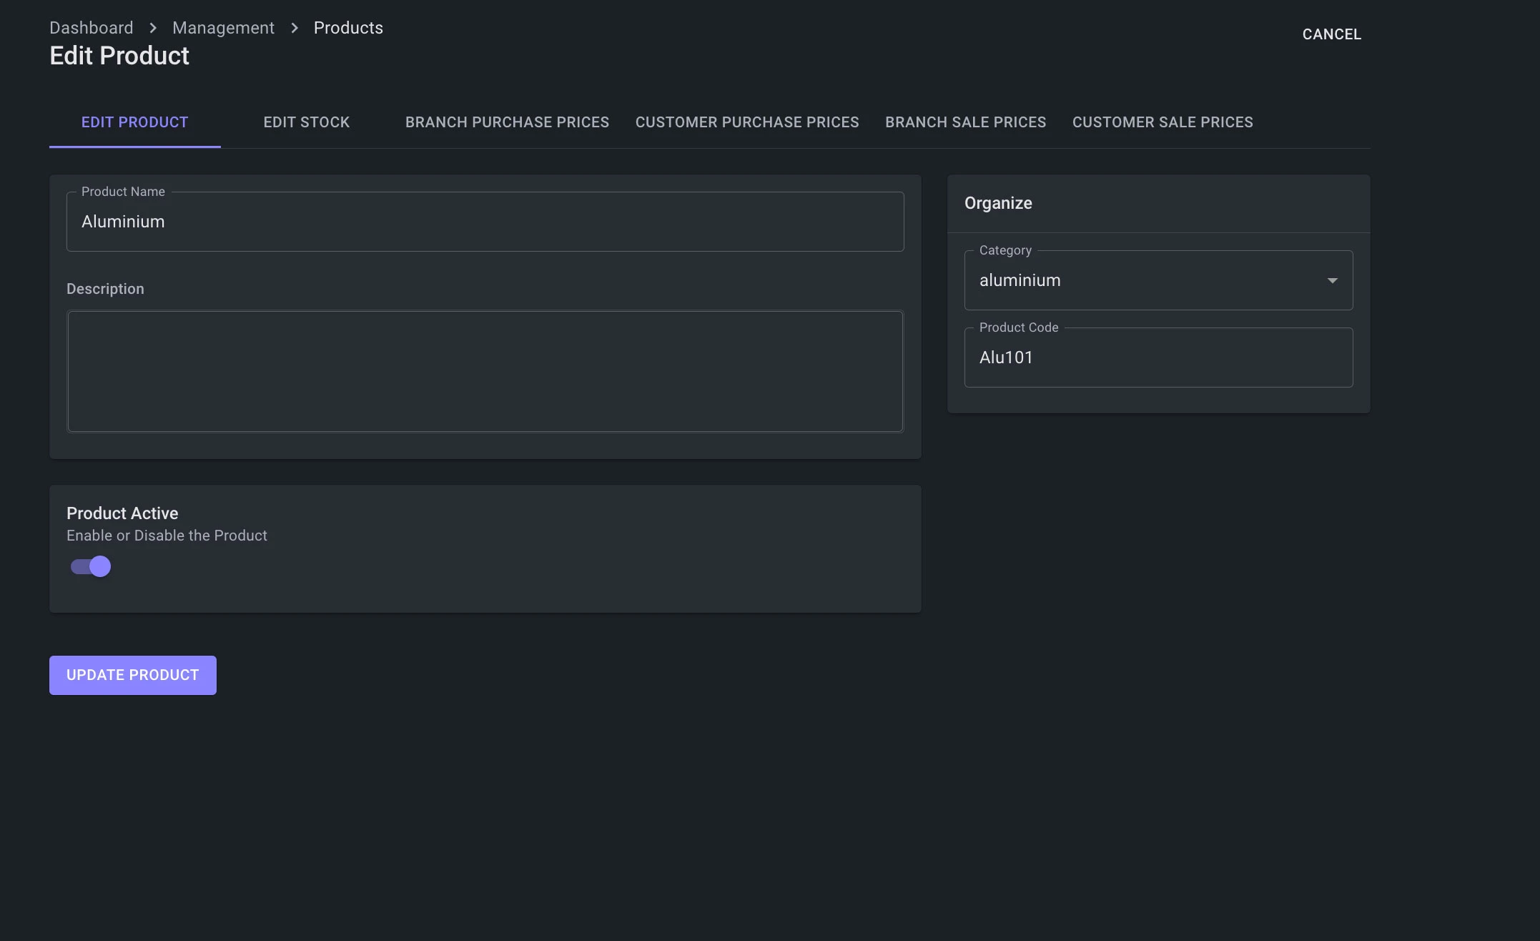Screen dimensions: 1540x941
Task: Navigate to Dashboard breadcrumb link
Action: [91, 28]
